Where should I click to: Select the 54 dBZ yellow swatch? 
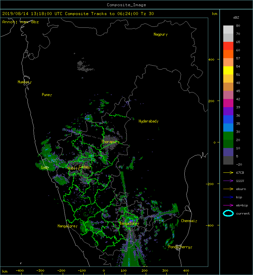point(228,70)
